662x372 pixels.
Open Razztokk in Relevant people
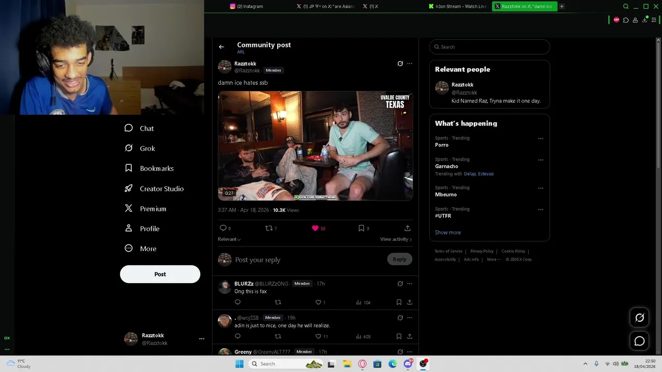point(462,85)
